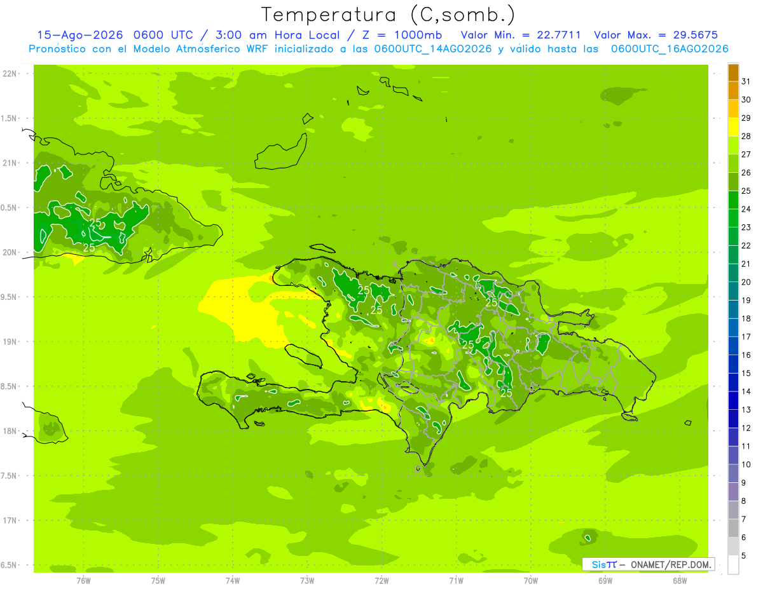Select the "0600UTC_14AGO2026" initialization time
This screenshot has width=763, height=589.
pyautogui.click(x=432, y=49)
